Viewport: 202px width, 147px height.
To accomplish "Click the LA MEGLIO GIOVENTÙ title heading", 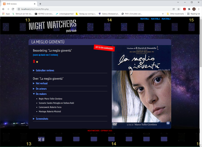I will pyautogui.click(x=48, y=42).
